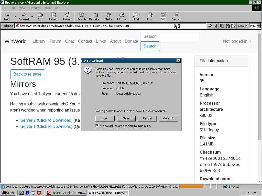Click the page vertical scrollbar thumb
Image resolution: width=262 pixels, height=196 pixels.
pyautogui.click(x=259, y=86)
